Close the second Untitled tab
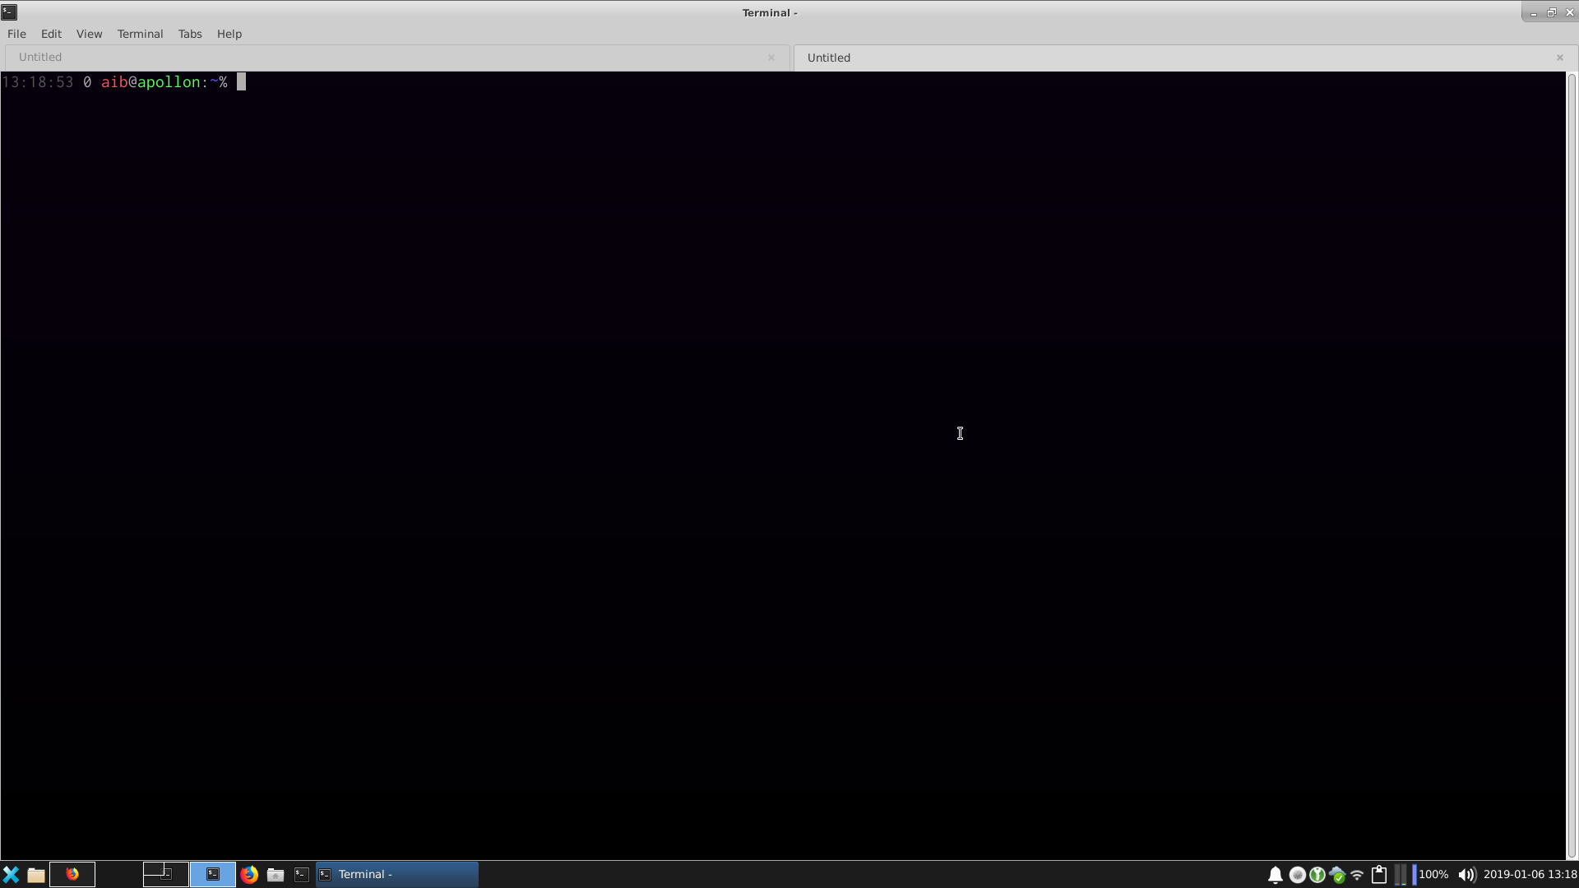 (x=1559, y=58)
